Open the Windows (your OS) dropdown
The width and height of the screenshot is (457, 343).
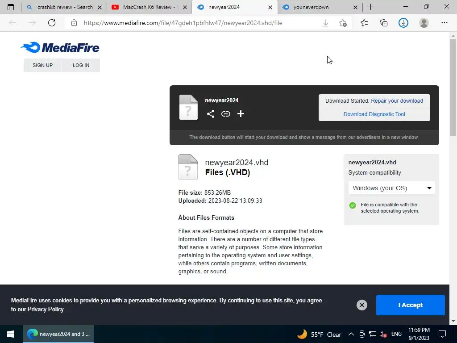[x=391, y=188]
